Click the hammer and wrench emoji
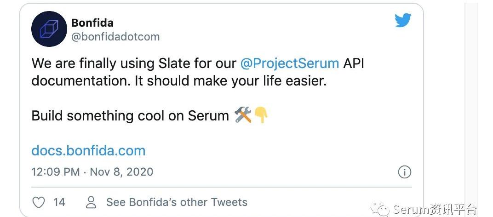 click(243, 115)
